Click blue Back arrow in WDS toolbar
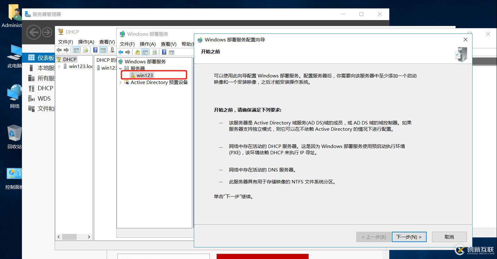Screen dimensions: 497x259 121,52
